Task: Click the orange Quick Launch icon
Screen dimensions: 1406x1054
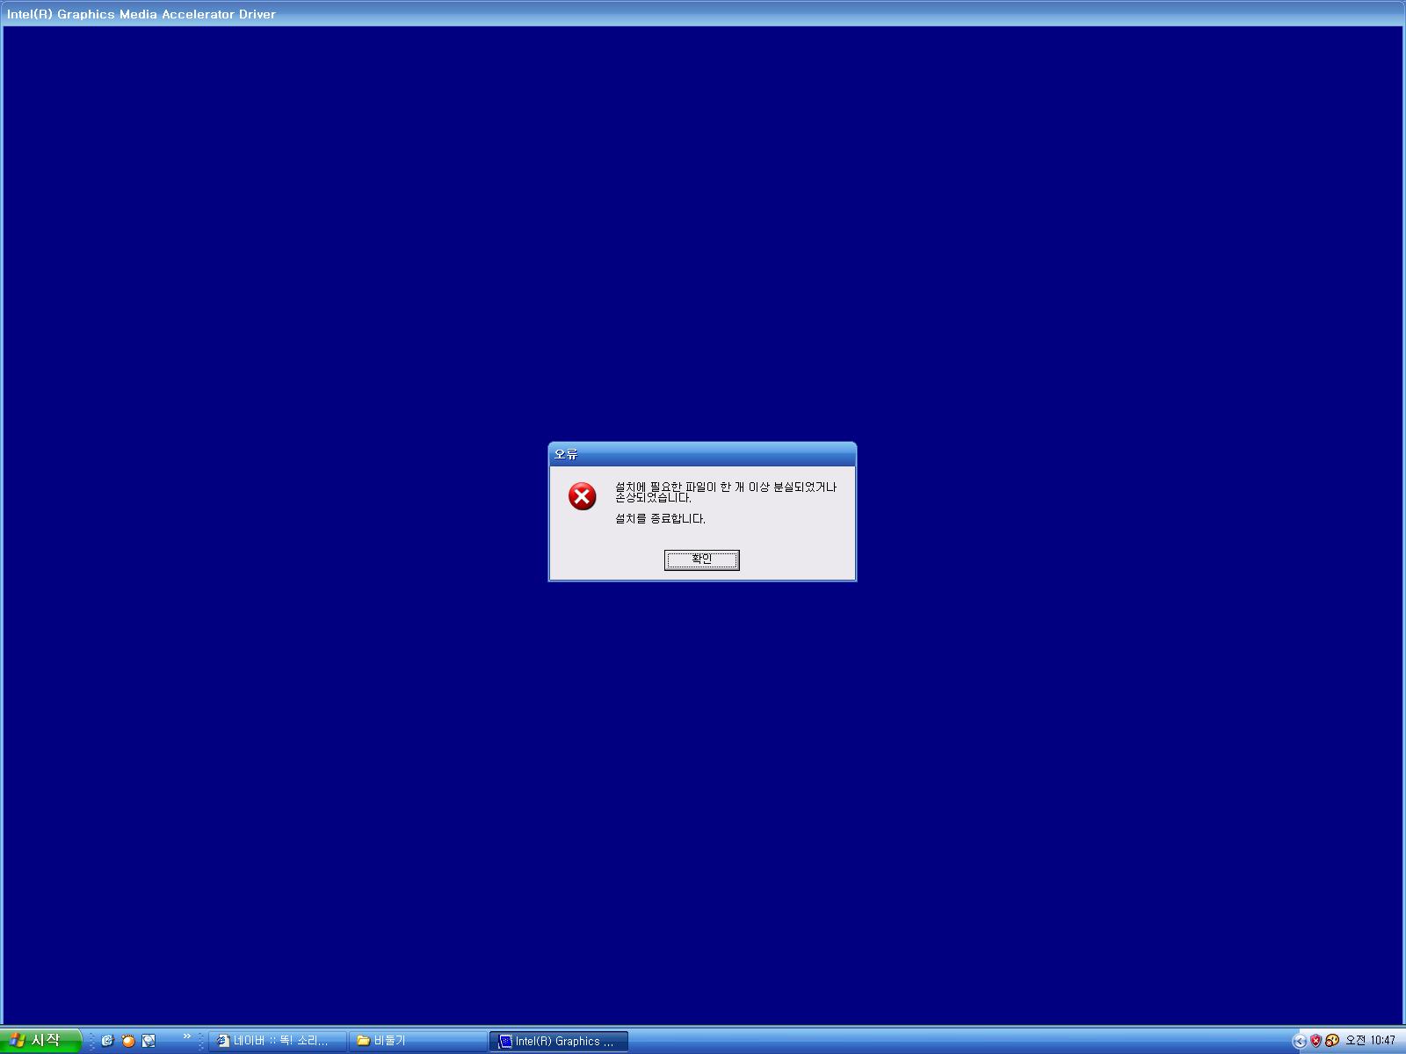Action: [128, 1041]
